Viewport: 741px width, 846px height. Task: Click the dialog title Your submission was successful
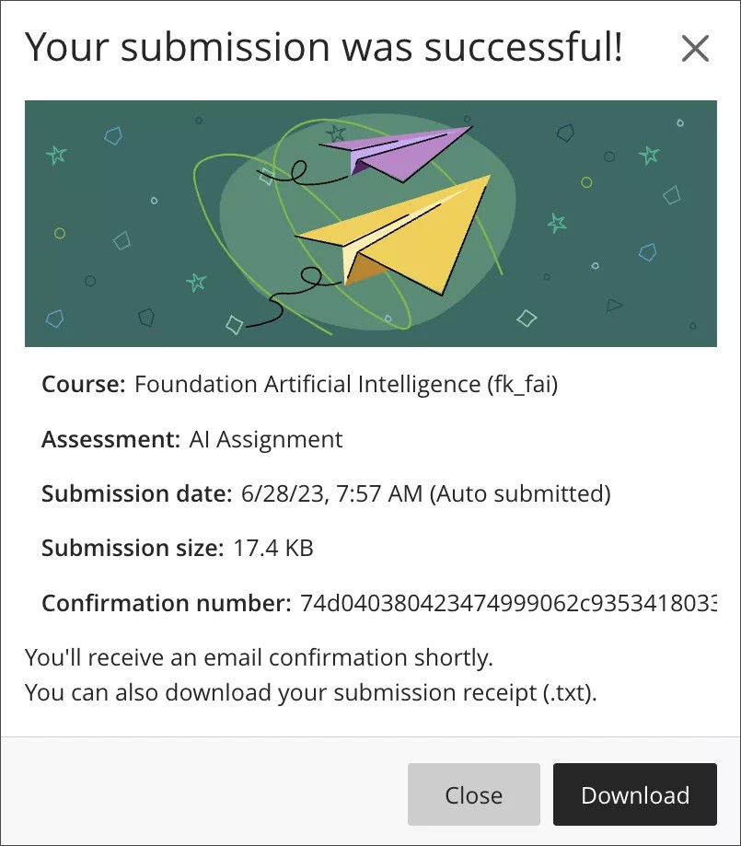coord(327,47)
